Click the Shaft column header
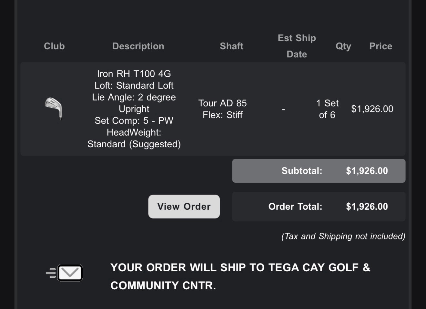The image size is (426, 309). (232, 46)
